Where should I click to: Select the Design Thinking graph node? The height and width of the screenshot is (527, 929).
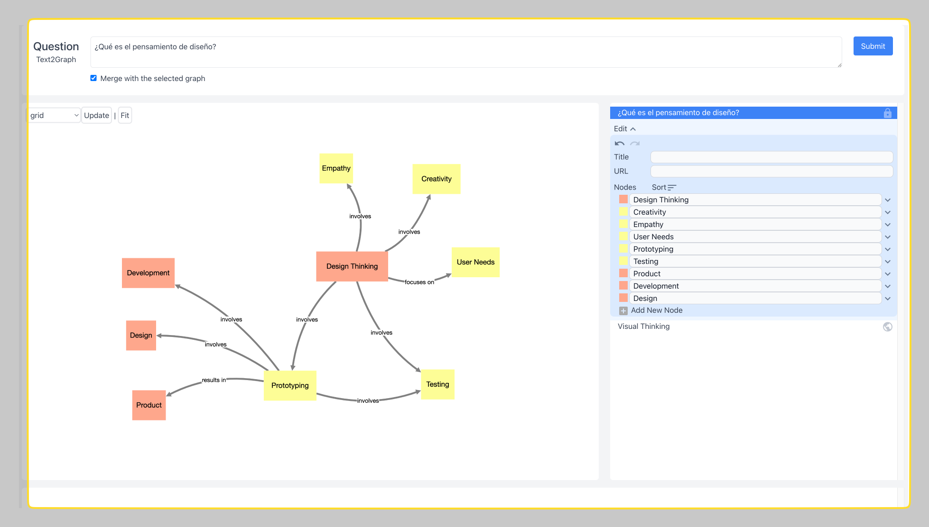(x=352, y=266)
